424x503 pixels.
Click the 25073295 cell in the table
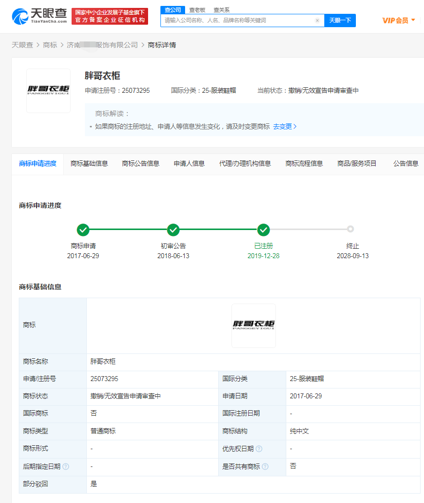coord(153,379)
